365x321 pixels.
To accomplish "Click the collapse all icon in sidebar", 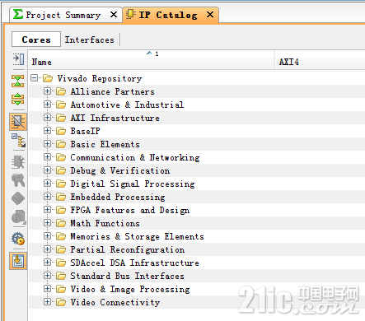I will click(x=18, y=81).
